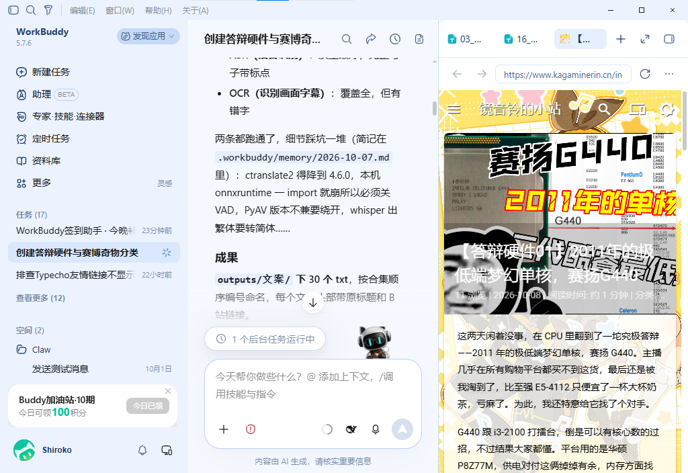
Task: Click the 赛扬G440 article thumbnail
Action: 560,223
